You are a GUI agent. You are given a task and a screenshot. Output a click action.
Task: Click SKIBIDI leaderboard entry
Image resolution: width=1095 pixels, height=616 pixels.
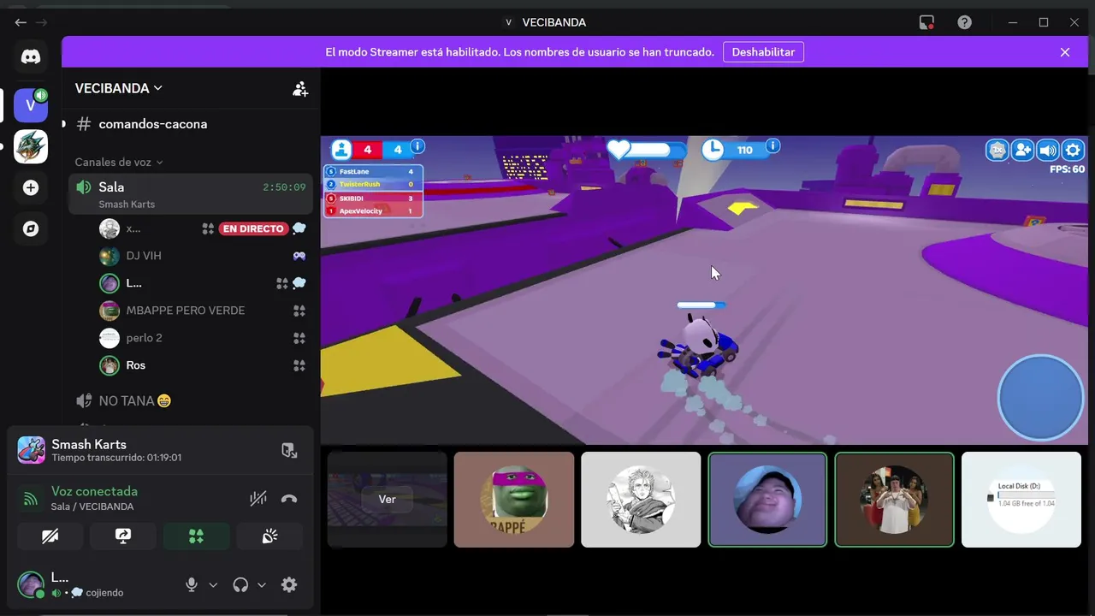click(x=372, y=198)
